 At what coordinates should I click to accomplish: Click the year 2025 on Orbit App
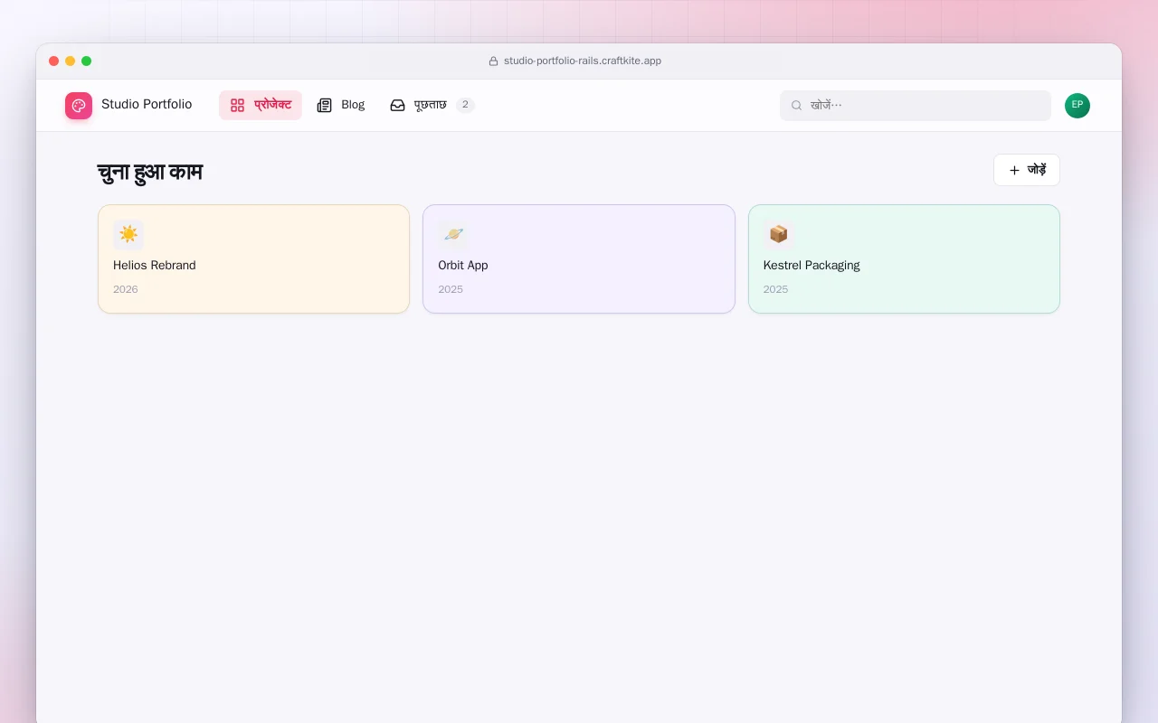[x=451, y=290]
